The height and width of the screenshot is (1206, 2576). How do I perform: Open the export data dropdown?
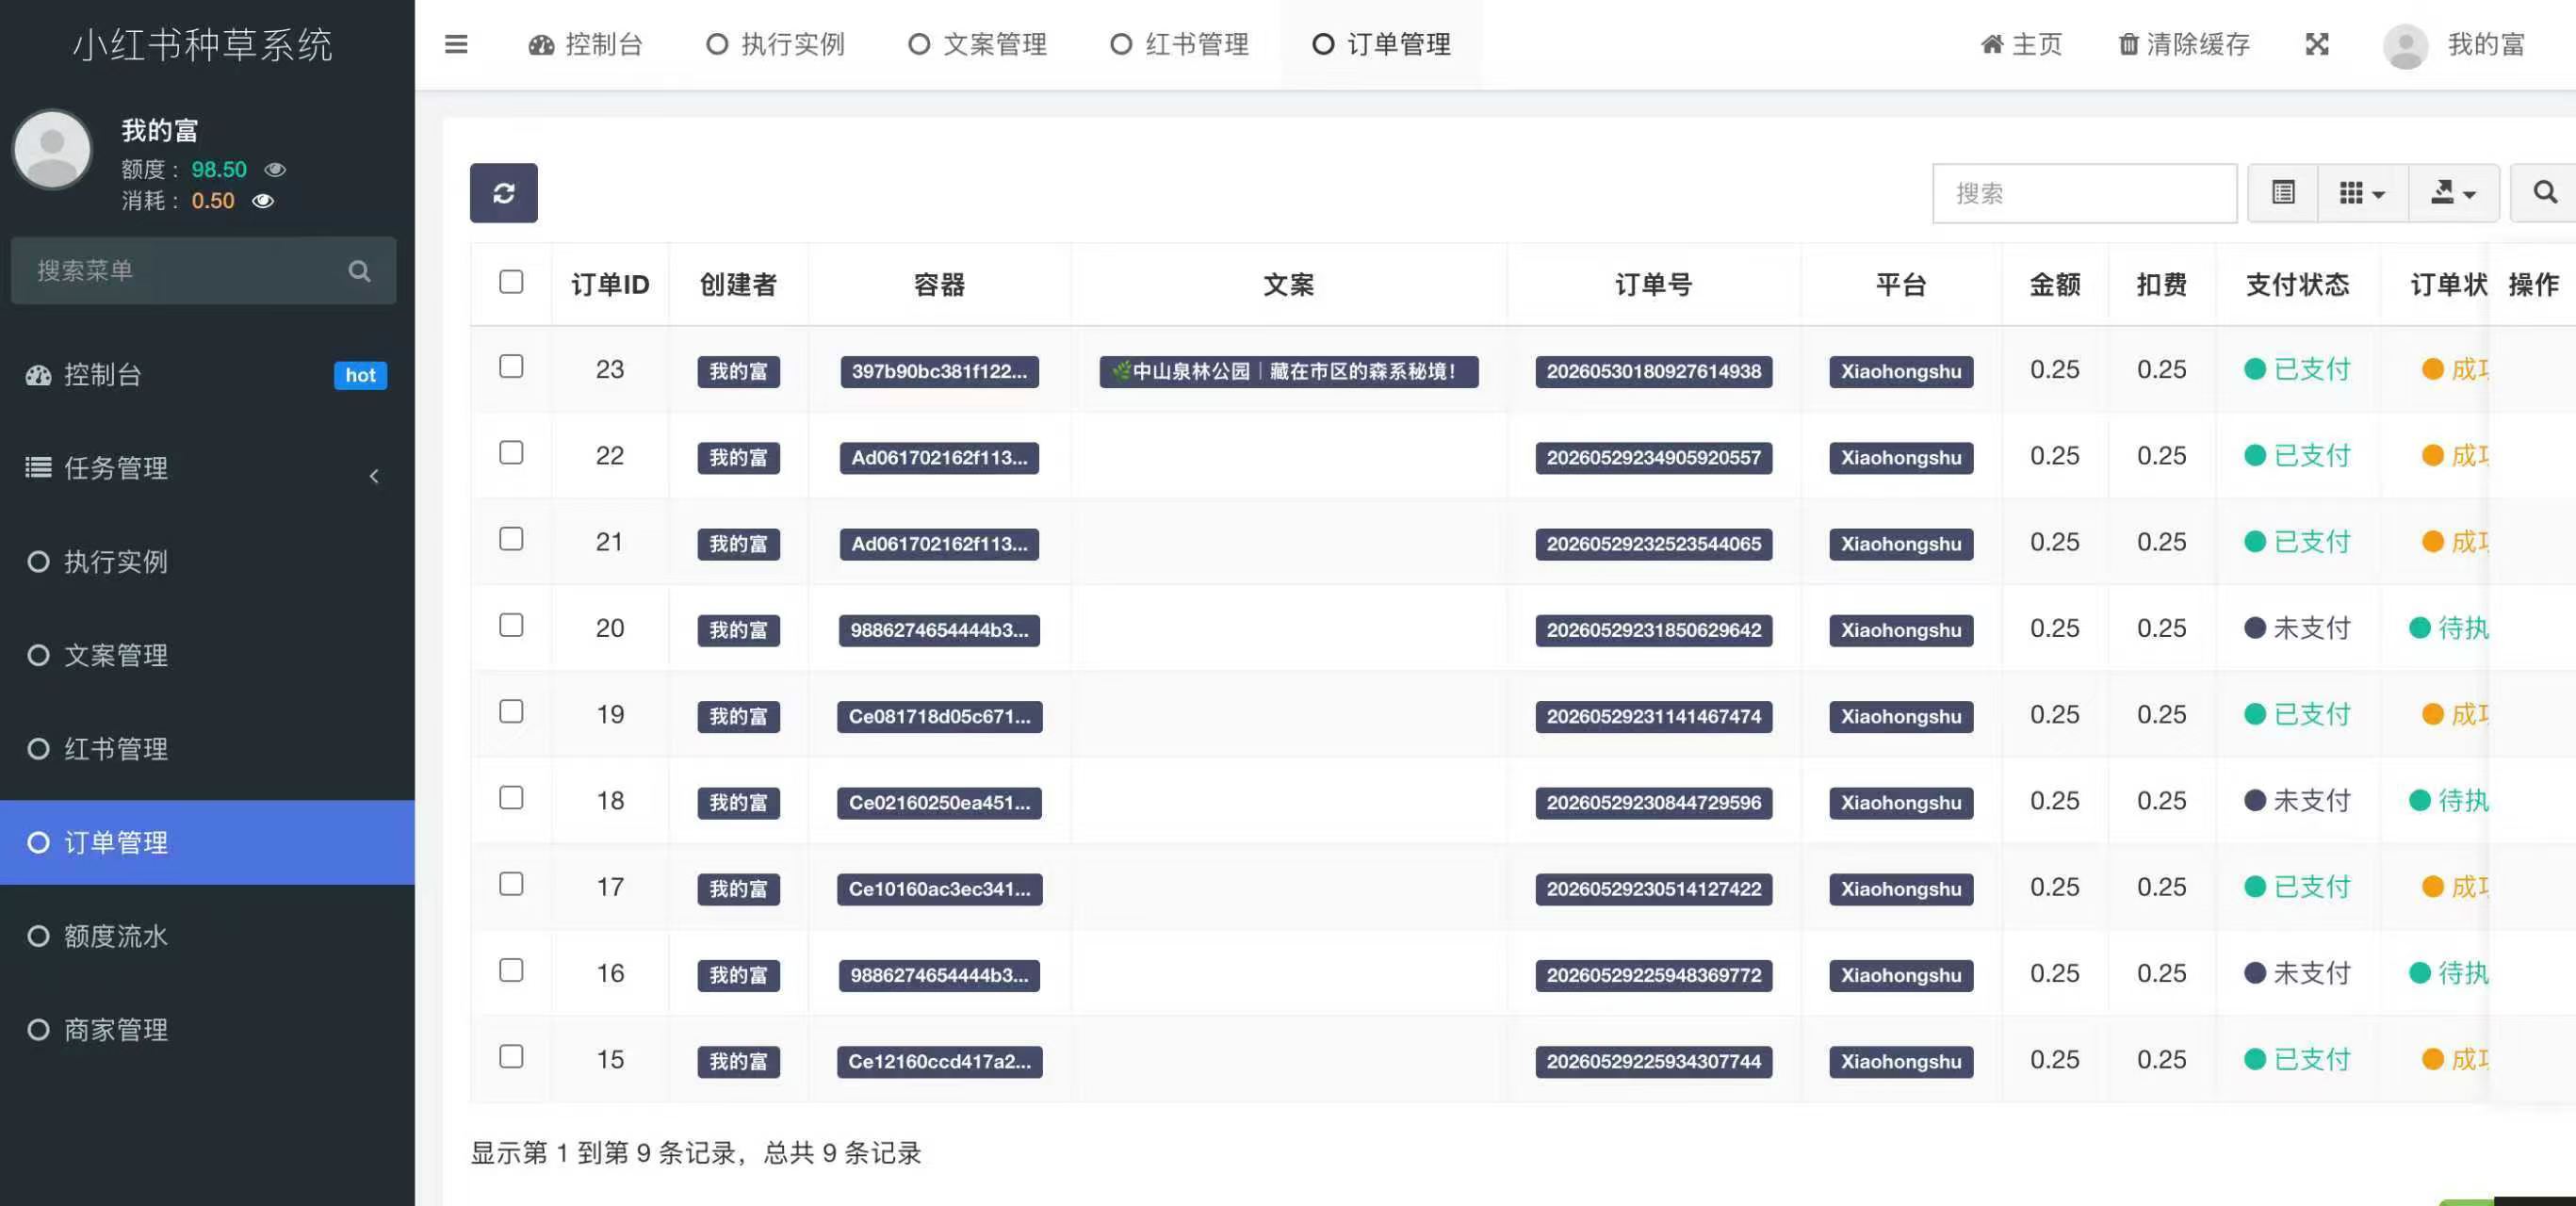pyautogui.click(x=2454, y=192)
